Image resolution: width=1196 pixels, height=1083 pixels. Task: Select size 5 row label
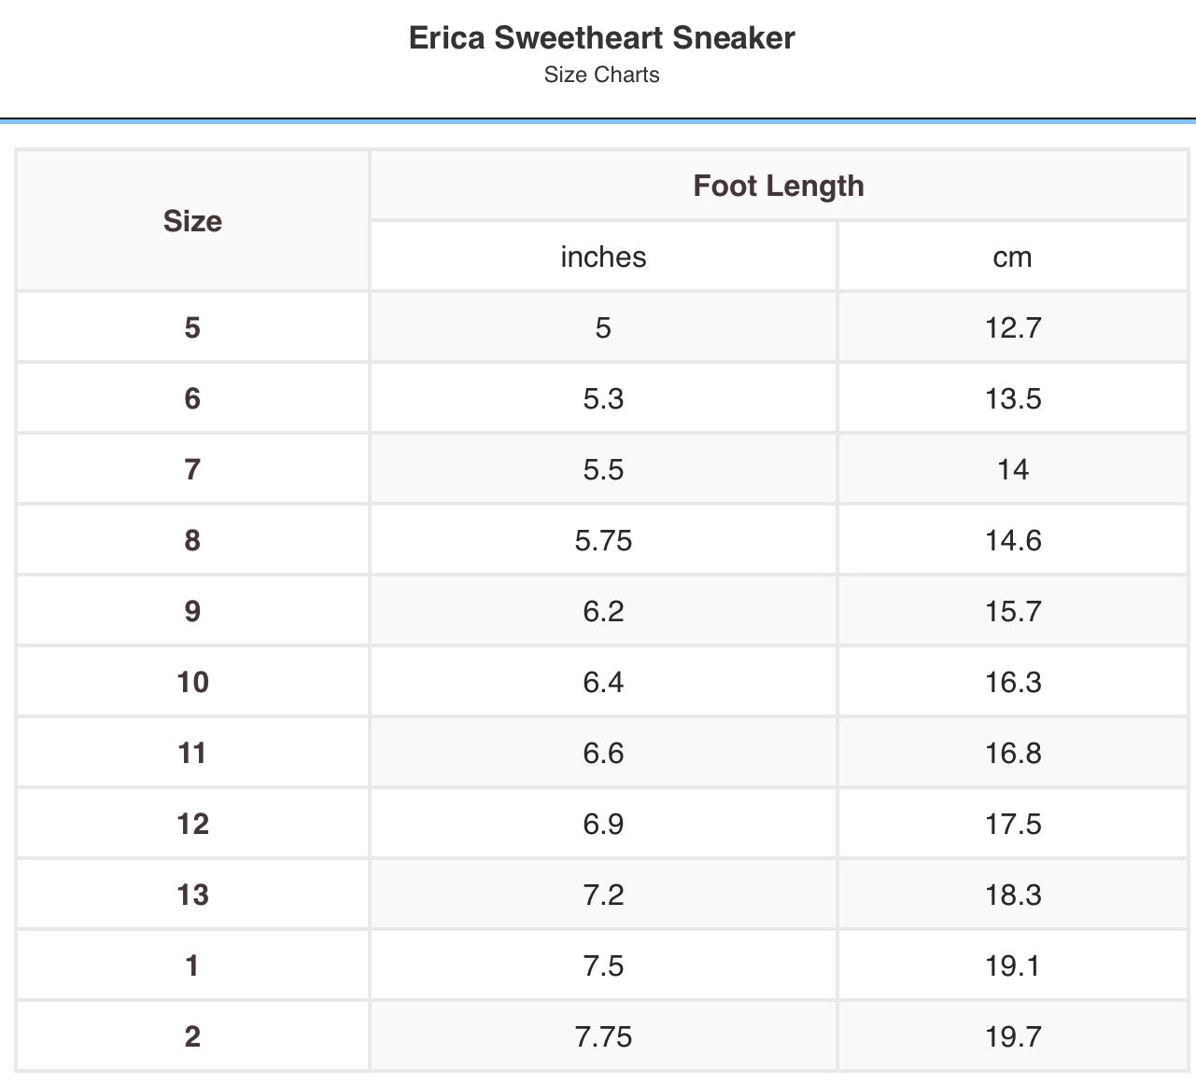[x=192, y=327]
